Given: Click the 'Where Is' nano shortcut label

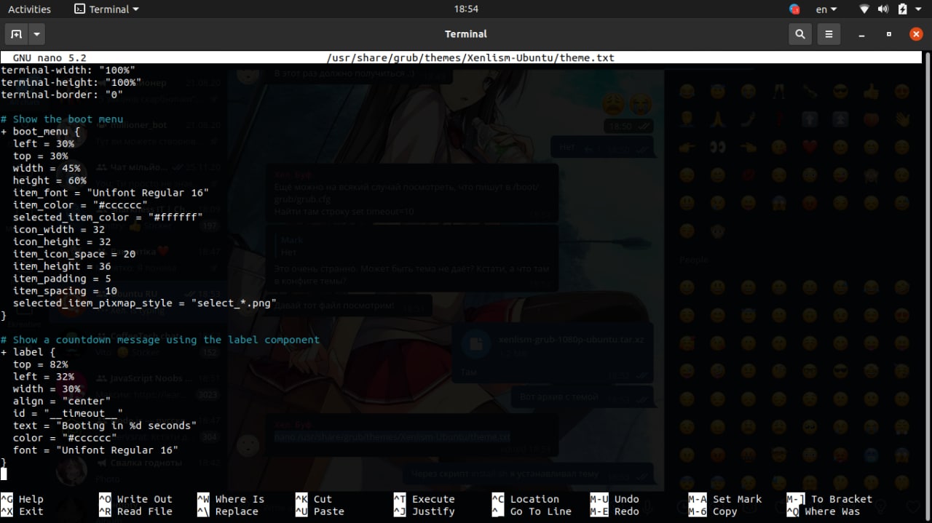Looking at the screenshot, I should [x=240, y=499].
